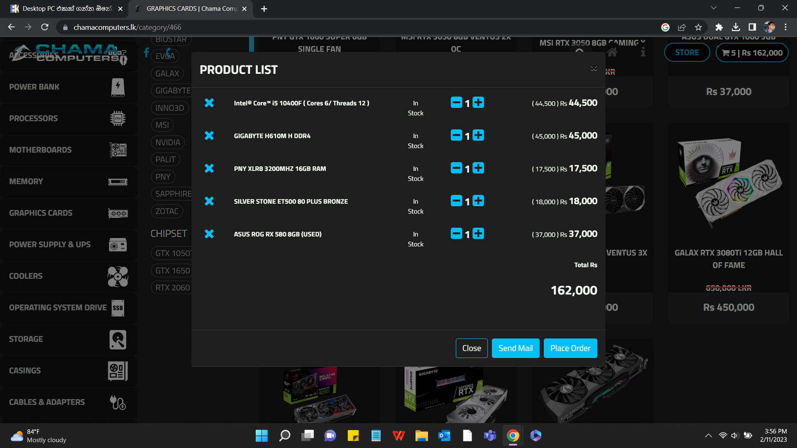The height and width of the screenshot is (448, 797).
Task: Decrease quantity of PNY XLR8 RAM
Action: tap(456, 168)
